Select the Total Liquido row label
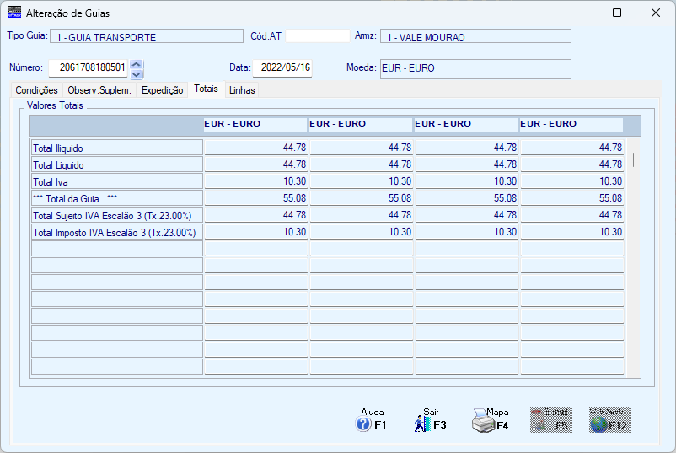The height and width of the screenshot is (453, 676). pos(117,164)
